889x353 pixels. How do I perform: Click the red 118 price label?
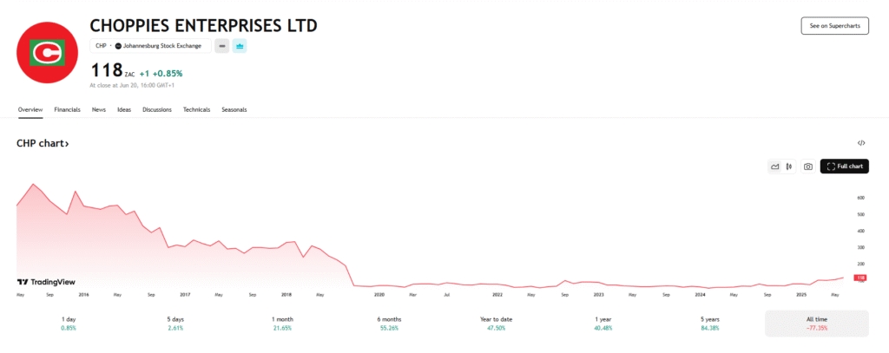click(x=860, y=278)
